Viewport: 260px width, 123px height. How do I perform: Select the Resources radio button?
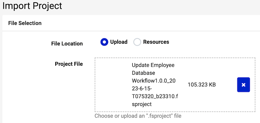(137, 42)
